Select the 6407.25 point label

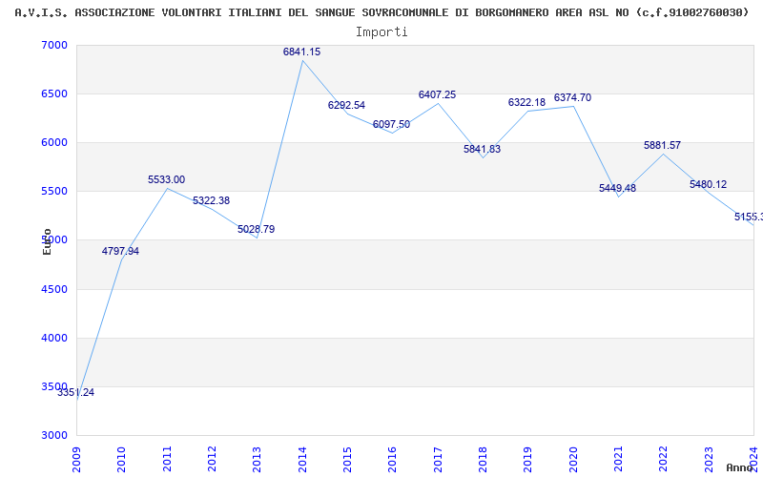(437, 94)
